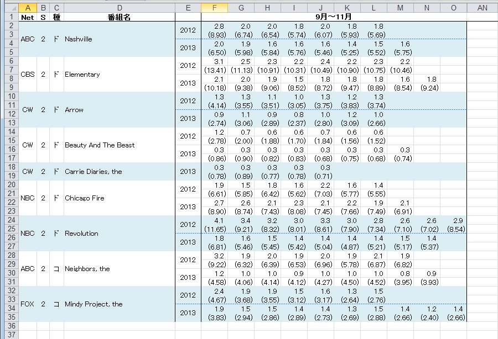This screenshot has height=339, width=498.
Task: Select column D header
Action: (120, 8)
